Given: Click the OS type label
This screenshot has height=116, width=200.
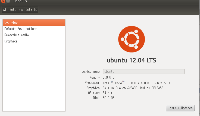Looking at the screenshot, I should click(x=94, y=93).
